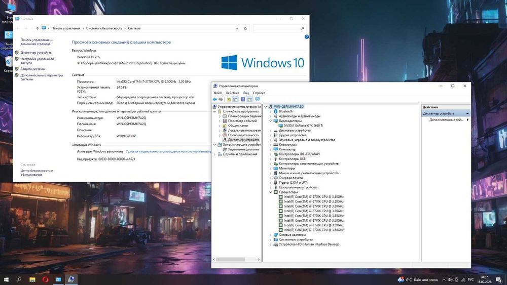Click the blue help question mark in System window
This screenshot has height=285, width=507.
click(x=307, y=37)
